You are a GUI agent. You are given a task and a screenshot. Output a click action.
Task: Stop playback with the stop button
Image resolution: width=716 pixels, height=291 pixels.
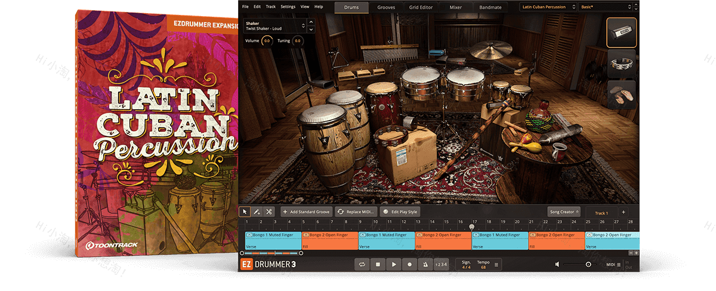(378, 264)
